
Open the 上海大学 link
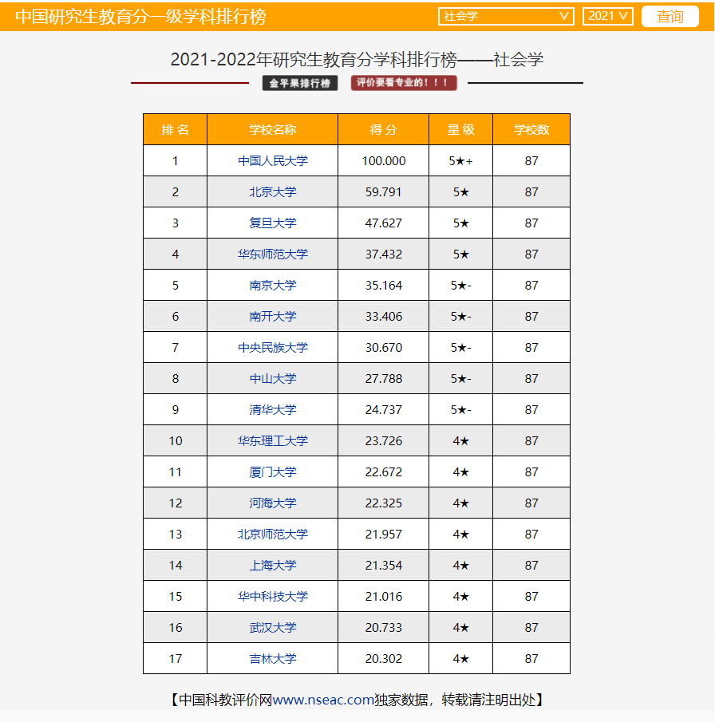pyautogui.click(x=272, y=566)
